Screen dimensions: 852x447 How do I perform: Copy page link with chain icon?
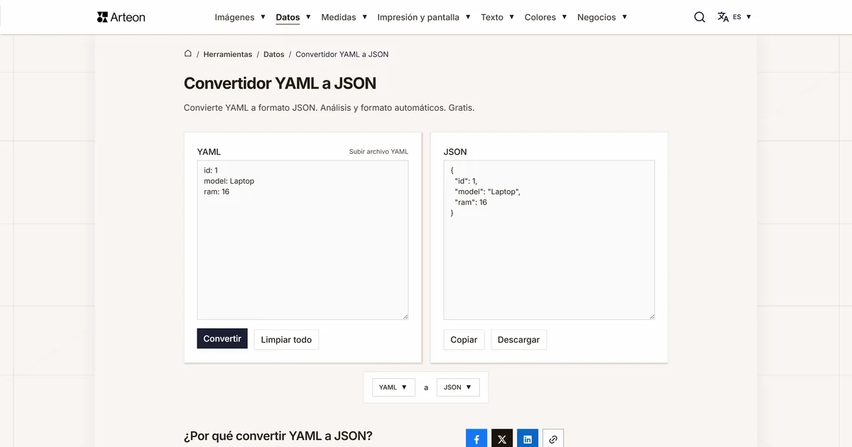pos(553,439)
